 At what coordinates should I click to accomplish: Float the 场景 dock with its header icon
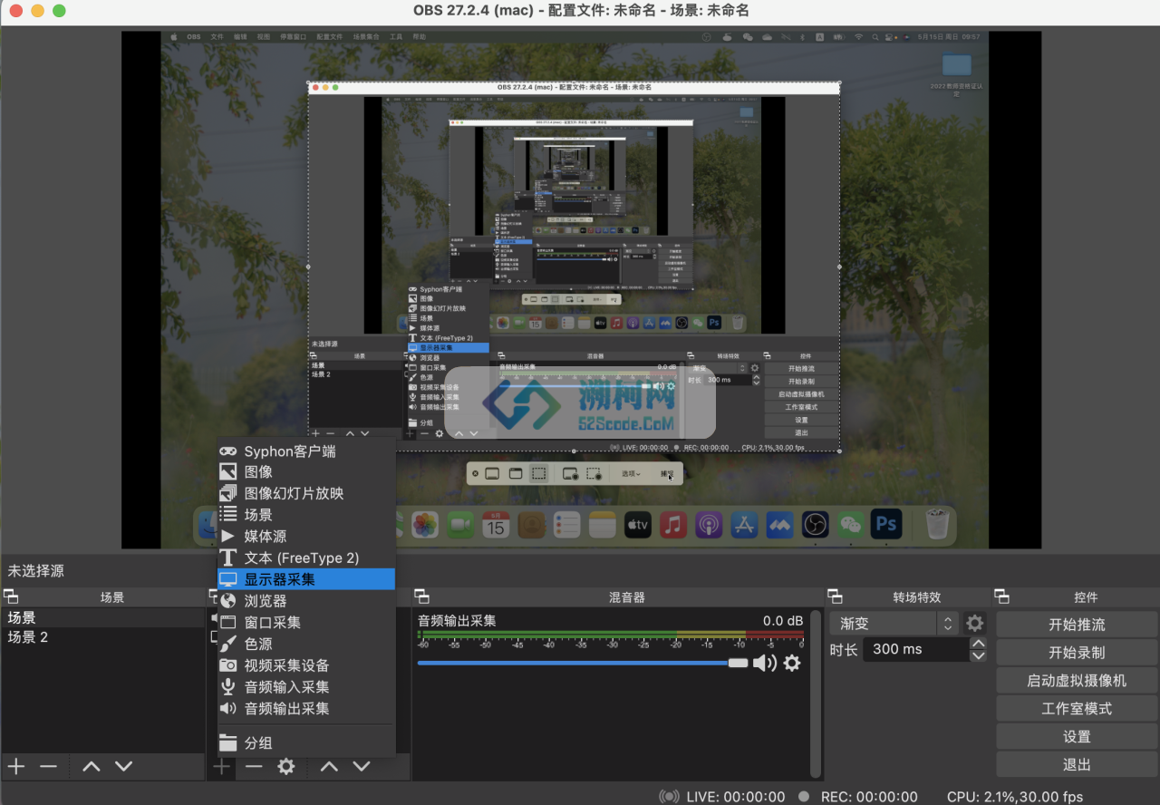pos(11,596)
